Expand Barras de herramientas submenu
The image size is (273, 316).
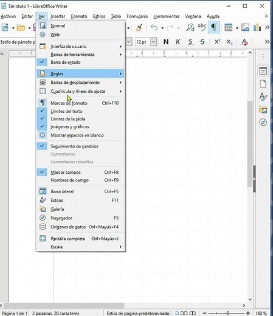pos(80,55)
